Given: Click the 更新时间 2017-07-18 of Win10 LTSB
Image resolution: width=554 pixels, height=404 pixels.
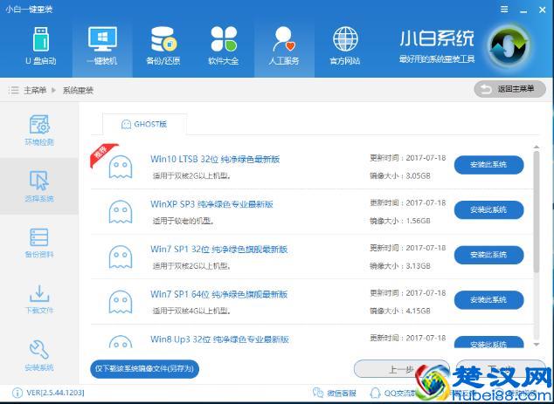Looking at the screenshot, I should pyautogui.click(x=408, y=158).
